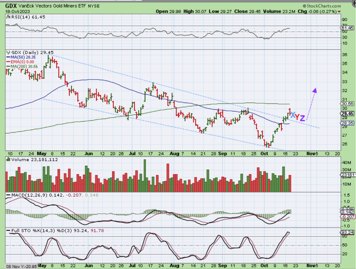Click the 90 level on RSI axis

click(x=344, y=20)
